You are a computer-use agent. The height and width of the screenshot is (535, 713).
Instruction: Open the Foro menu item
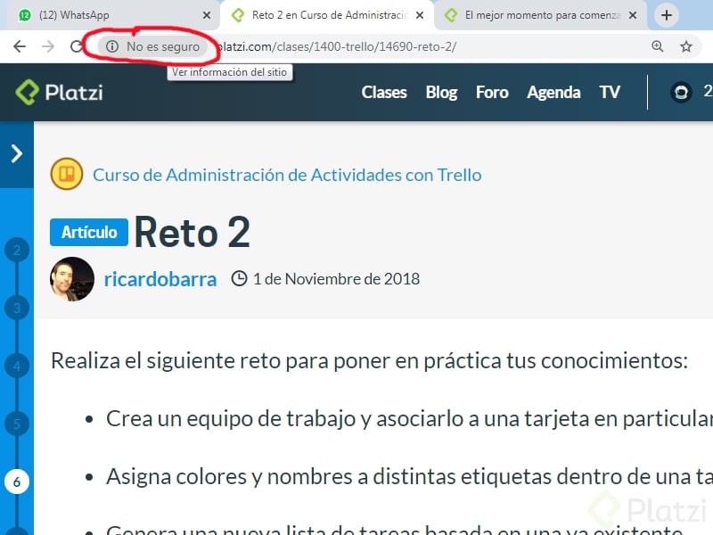click(492, 93)
